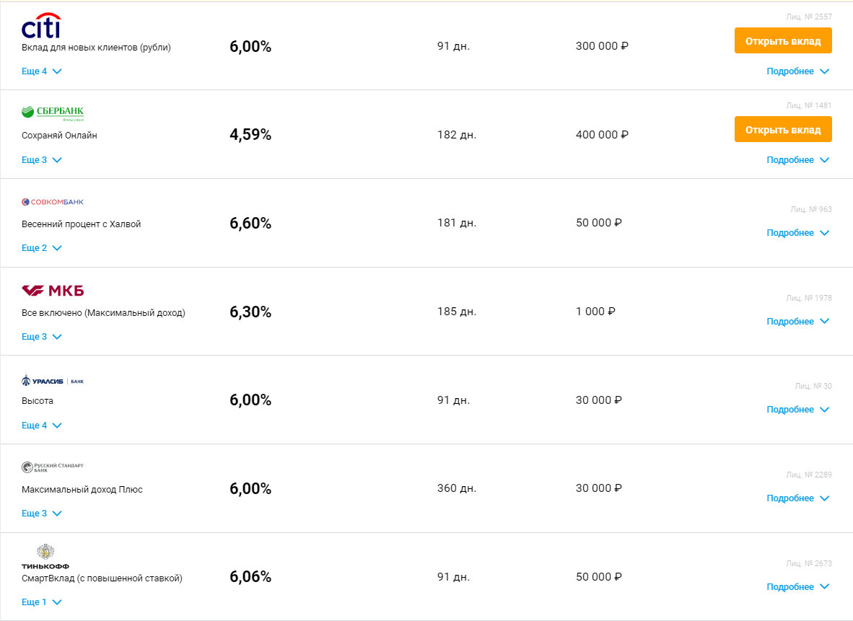Click the Citi bank logo

pyautogui.click(x=41, y=25)
